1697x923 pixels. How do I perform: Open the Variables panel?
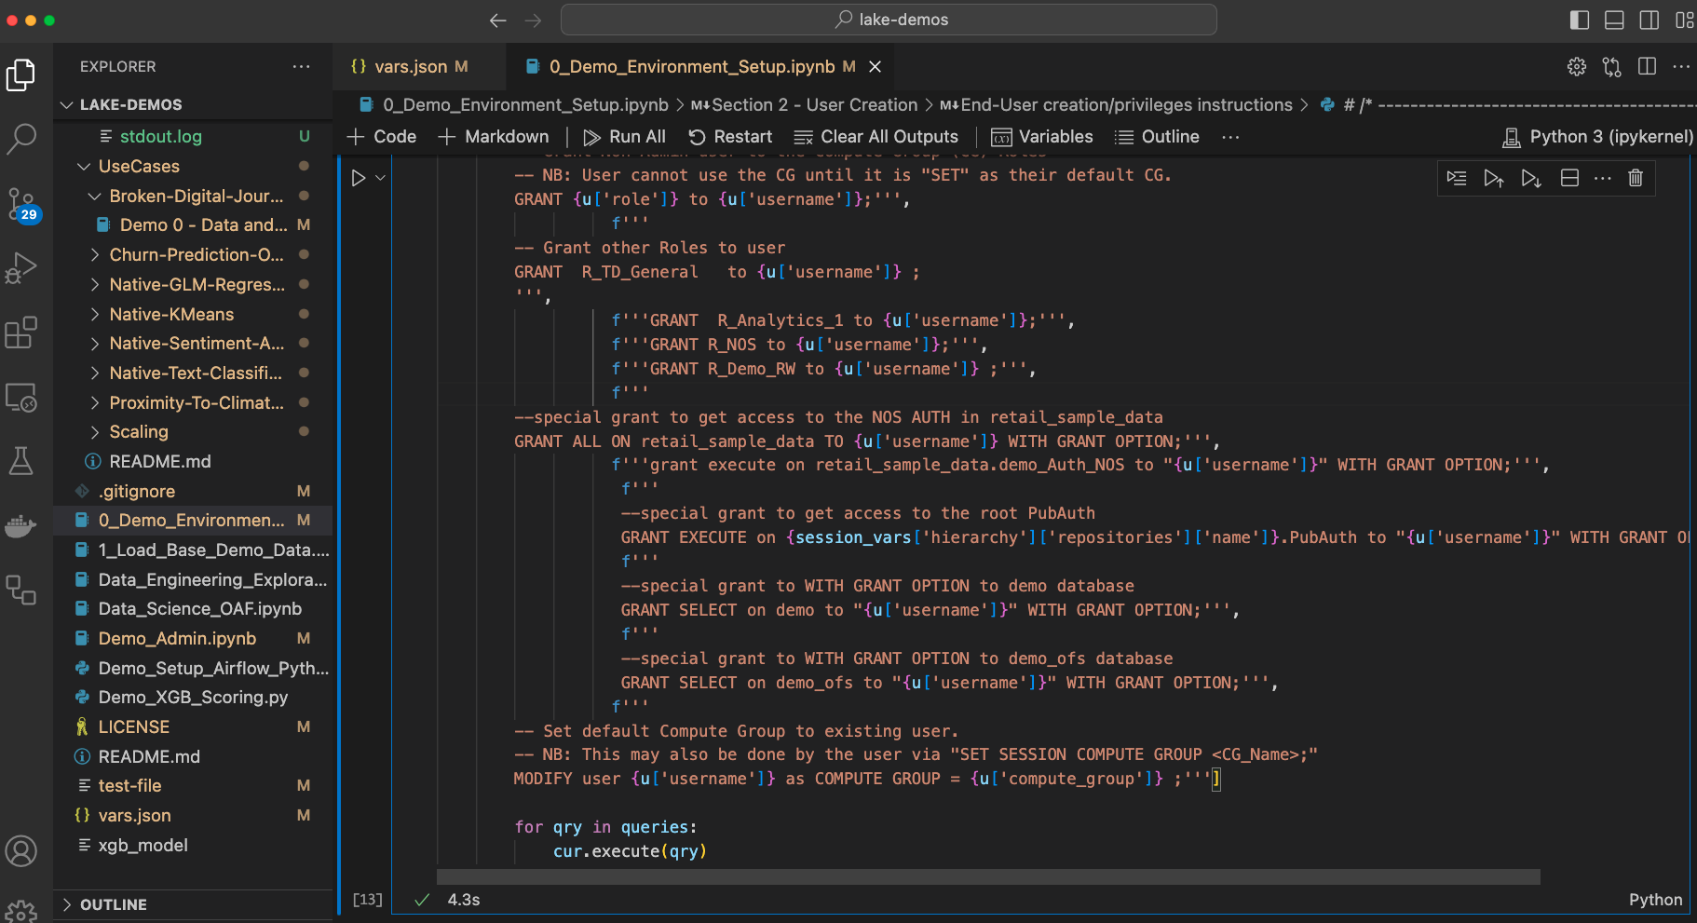[1042, 137]
